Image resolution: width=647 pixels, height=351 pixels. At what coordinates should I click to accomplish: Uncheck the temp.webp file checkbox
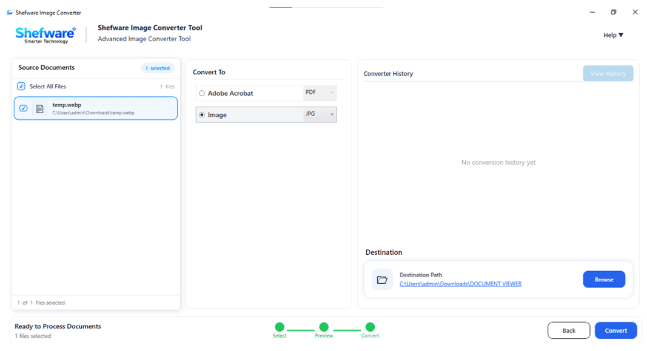tap(24, 108)
